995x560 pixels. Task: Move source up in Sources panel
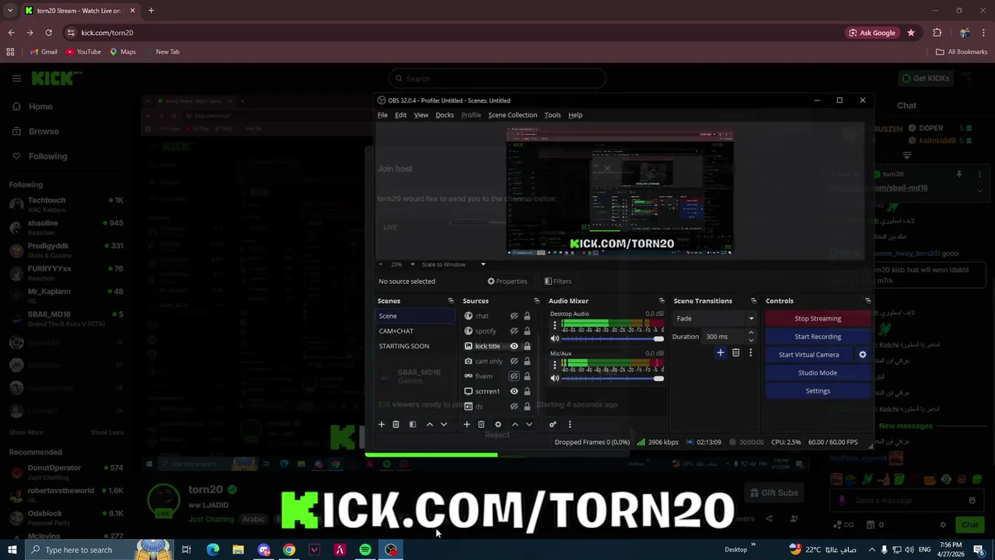click(x=515, y=425)
